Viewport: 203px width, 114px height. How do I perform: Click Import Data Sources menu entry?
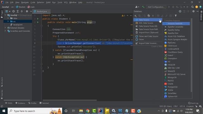[147, 43]
